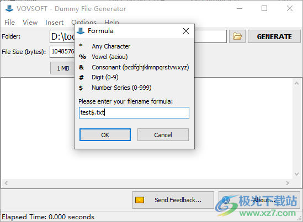Click the horizontal scrollbar right arrow
303x222 pixels.
coord(288,183)
